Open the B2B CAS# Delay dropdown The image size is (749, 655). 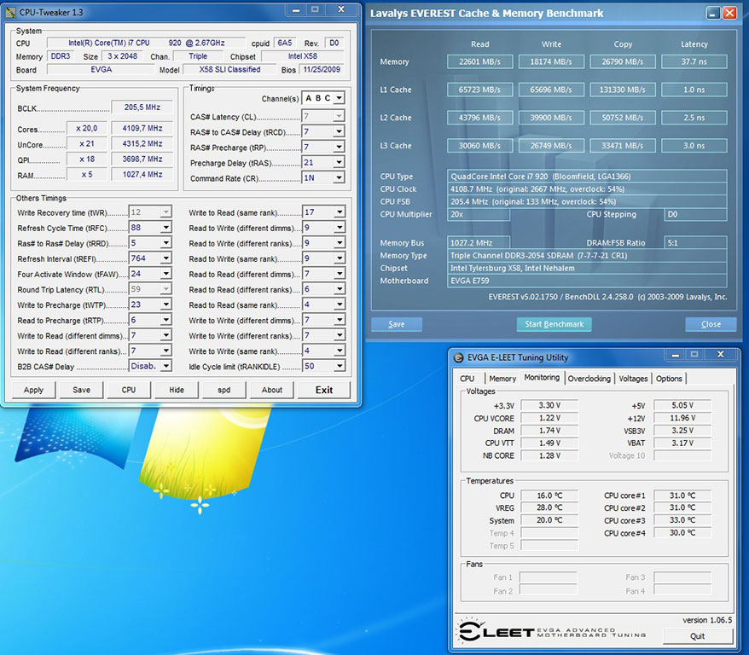(165, 366)
